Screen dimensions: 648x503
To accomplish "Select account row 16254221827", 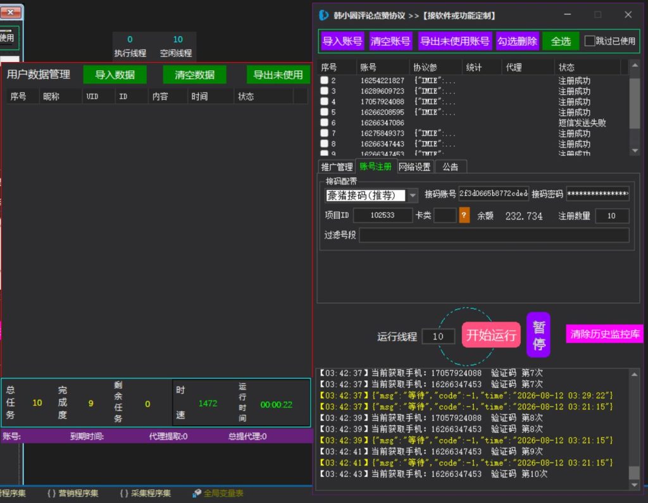I will [473, 80].
